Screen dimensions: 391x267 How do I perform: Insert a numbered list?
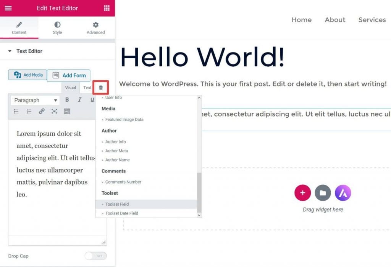tap(29, 111)
